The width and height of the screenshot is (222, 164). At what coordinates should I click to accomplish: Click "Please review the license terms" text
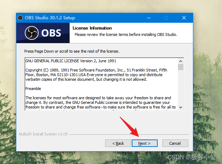(x=101, y=35)
